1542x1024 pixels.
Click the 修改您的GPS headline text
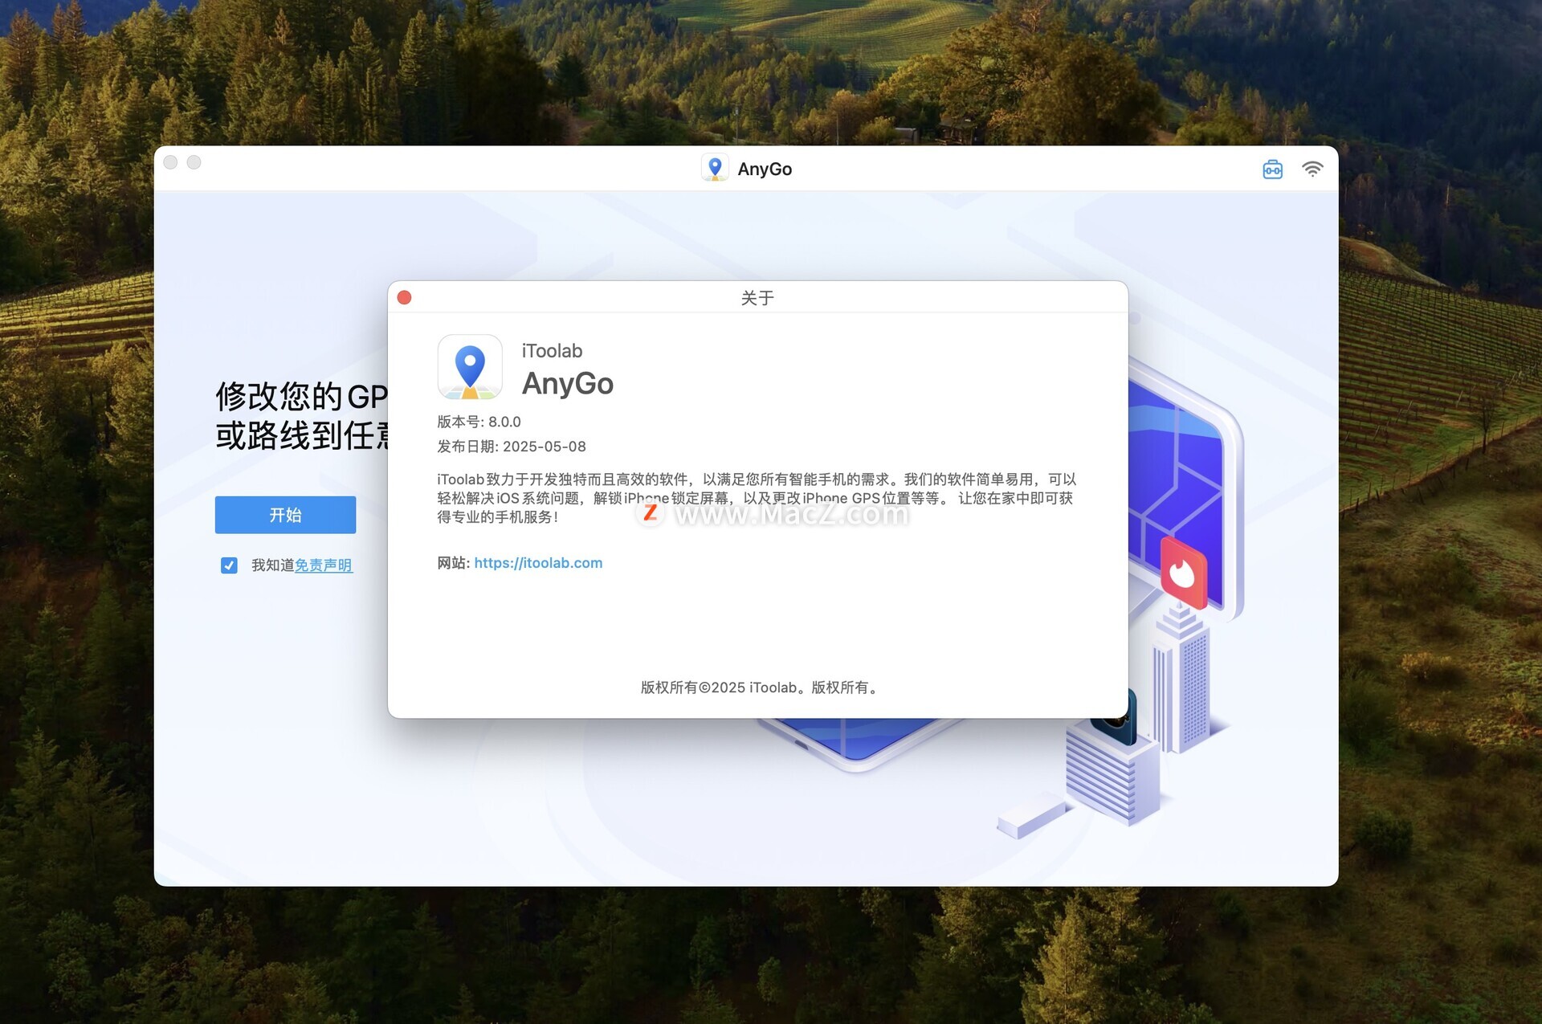point(302,396)
